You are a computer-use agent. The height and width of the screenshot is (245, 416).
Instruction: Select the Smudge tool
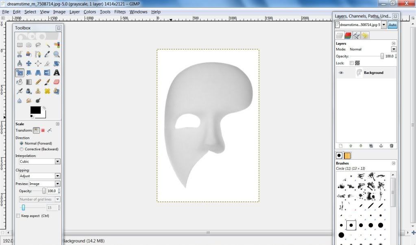28,100
